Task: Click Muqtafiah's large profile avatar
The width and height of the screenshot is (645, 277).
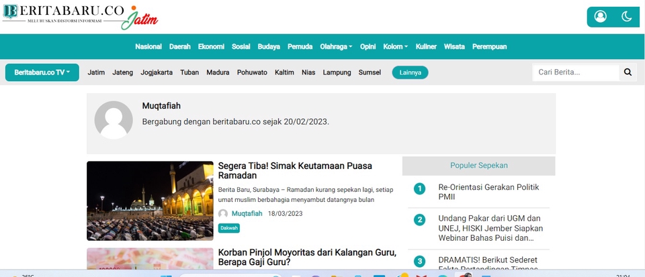Action: (114, 120)
